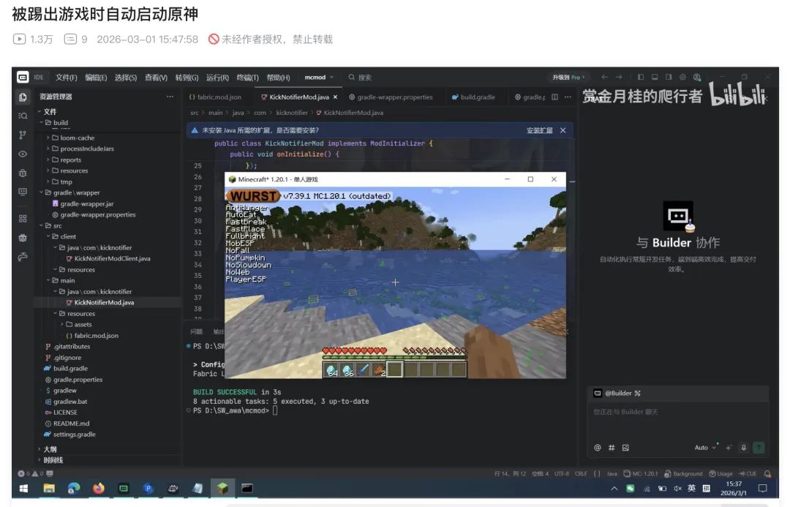Open the 终端(T) menu
This screenshot has width=790, height=507.
(x=247, y=77)
